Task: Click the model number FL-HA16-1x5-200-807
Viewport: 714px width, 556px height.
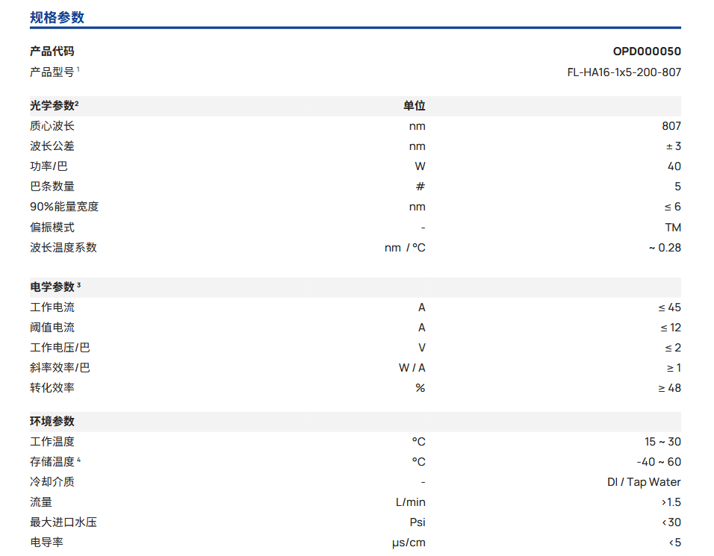Action: point(624,72)
